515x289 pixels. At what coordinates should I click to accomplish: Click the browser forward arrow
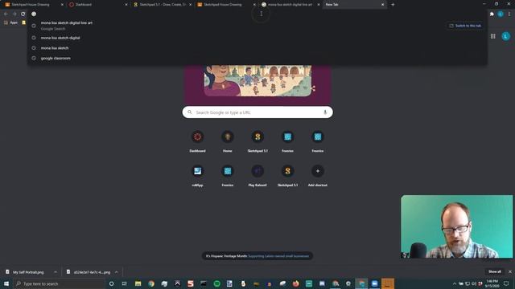(x=14, y=14)
